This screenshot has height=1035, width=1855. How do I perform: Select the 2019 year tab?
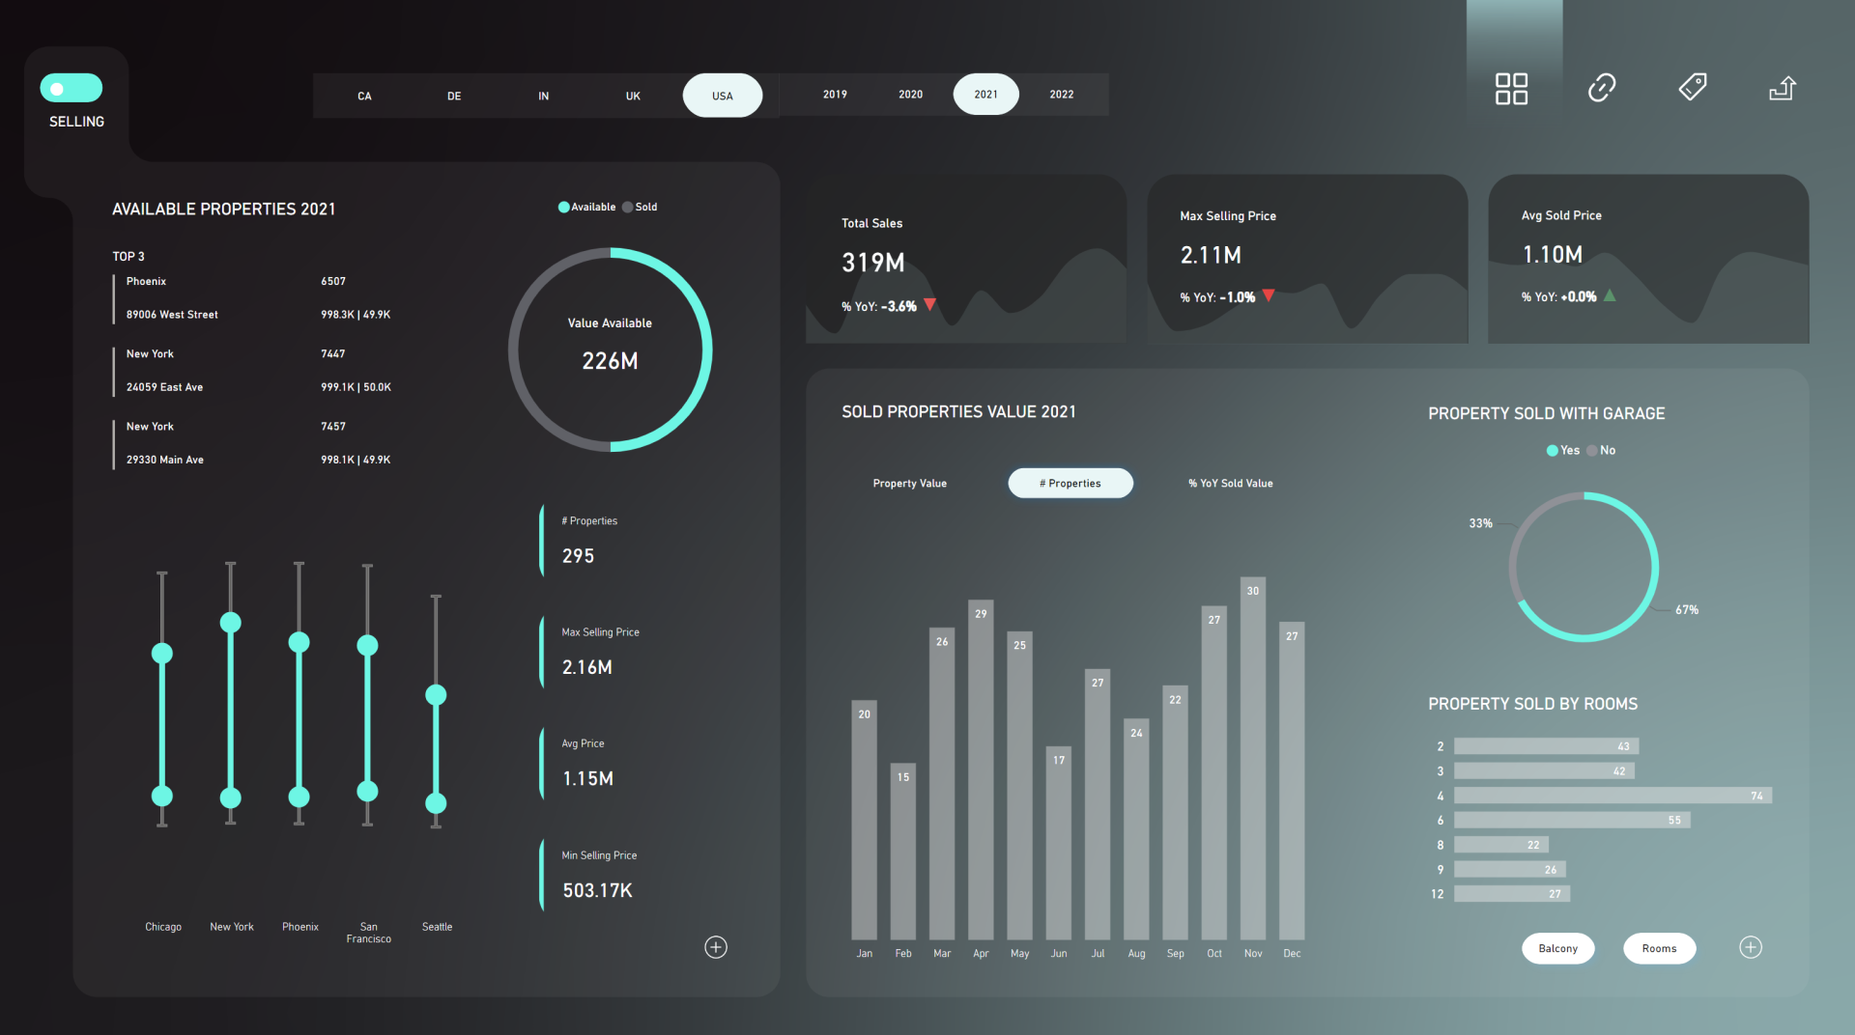click(834, 94)
